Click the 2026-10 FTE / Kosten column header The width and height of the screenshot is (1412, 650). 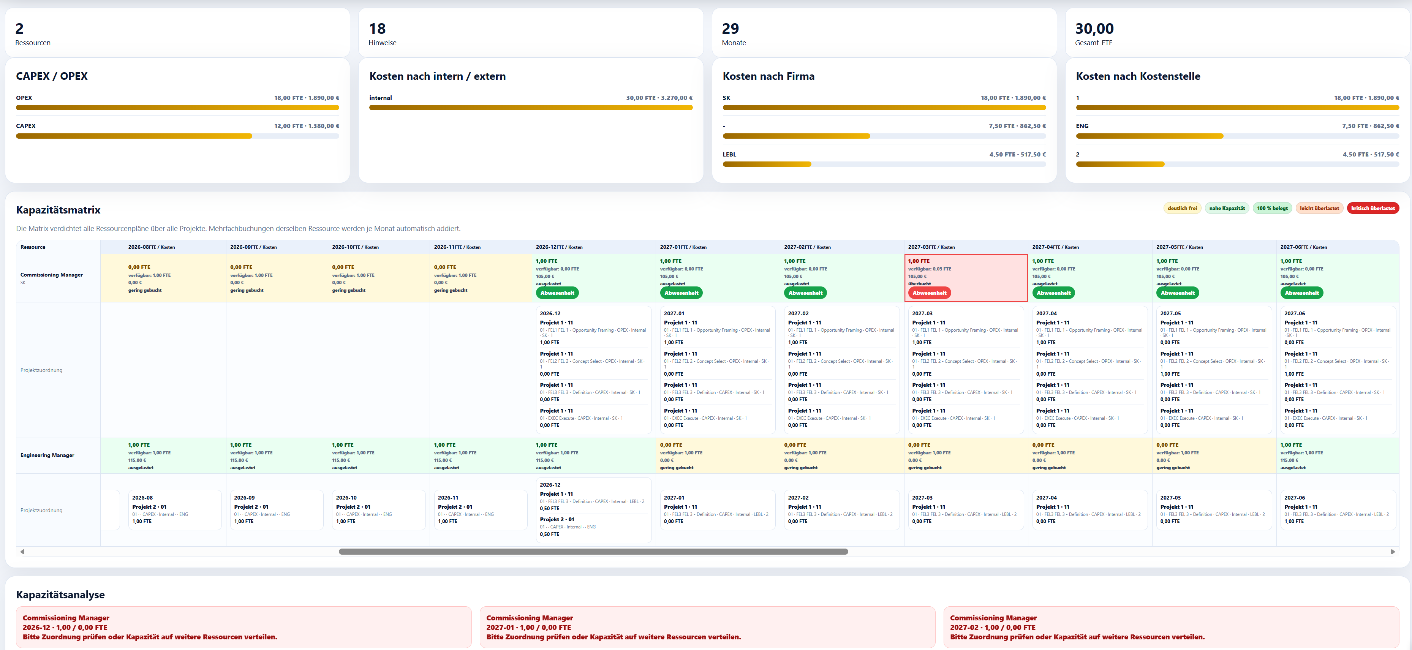(x=379, y=247)
